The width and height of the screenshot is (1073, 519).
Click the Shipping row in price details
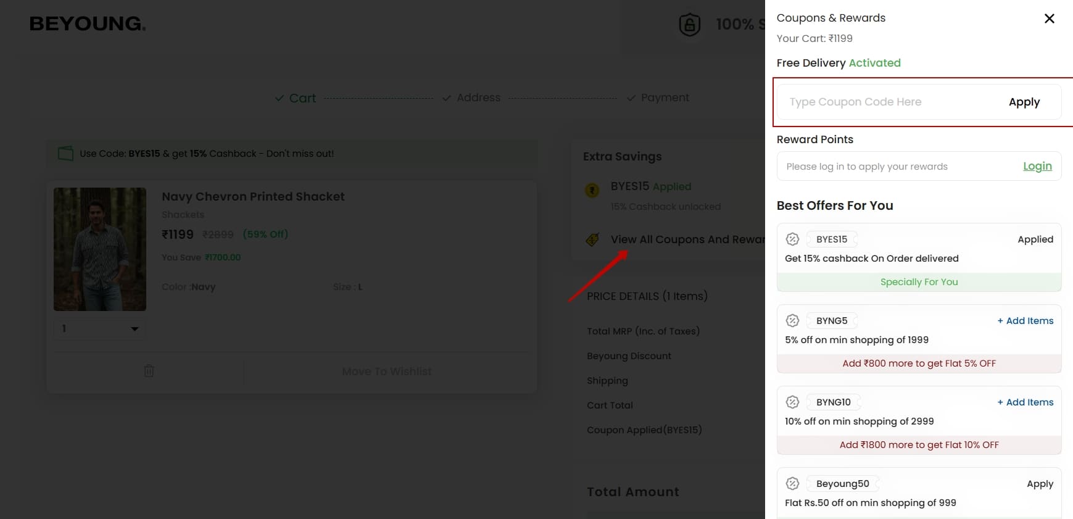pyautogui.click(x=607, y=381)
